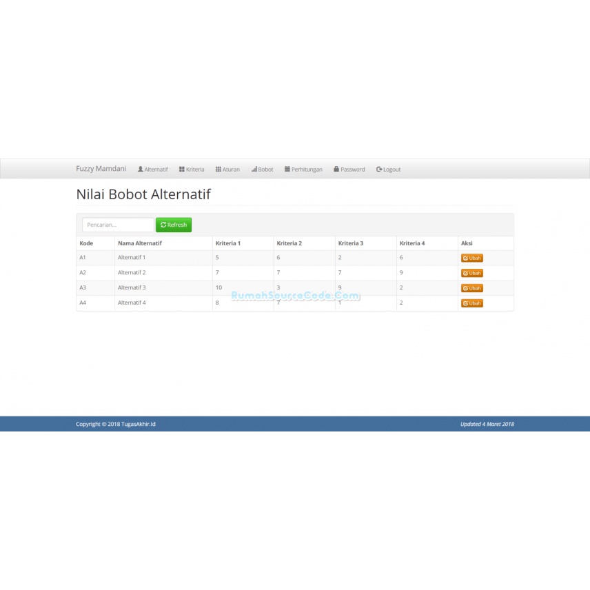
Task: Click Ubah for Alternatif 3
Action: (x=472, y=288)
